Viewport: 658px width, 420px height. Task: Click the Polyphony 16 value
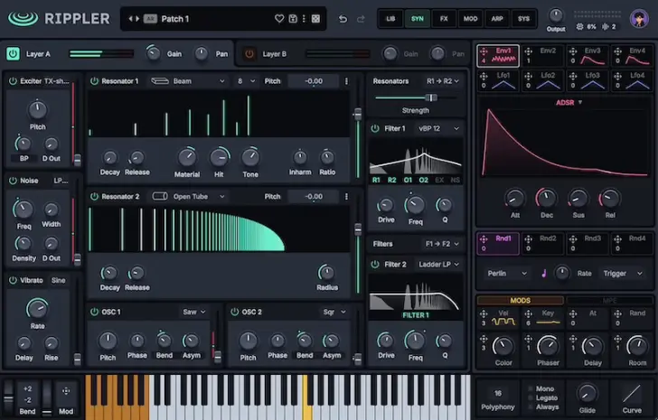(498, 393)
